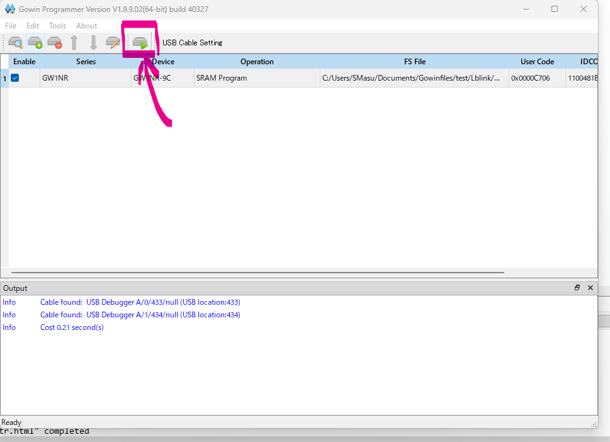Screen dimensions: 610x442
Task: Click the FS File path cell
Action: coord(414,78)
